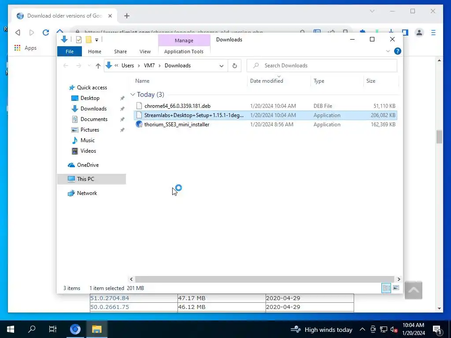The width and height of the screenshot is (451, 338).
Task: Open taskbar Search magnifier
Action: pos(32,329)
